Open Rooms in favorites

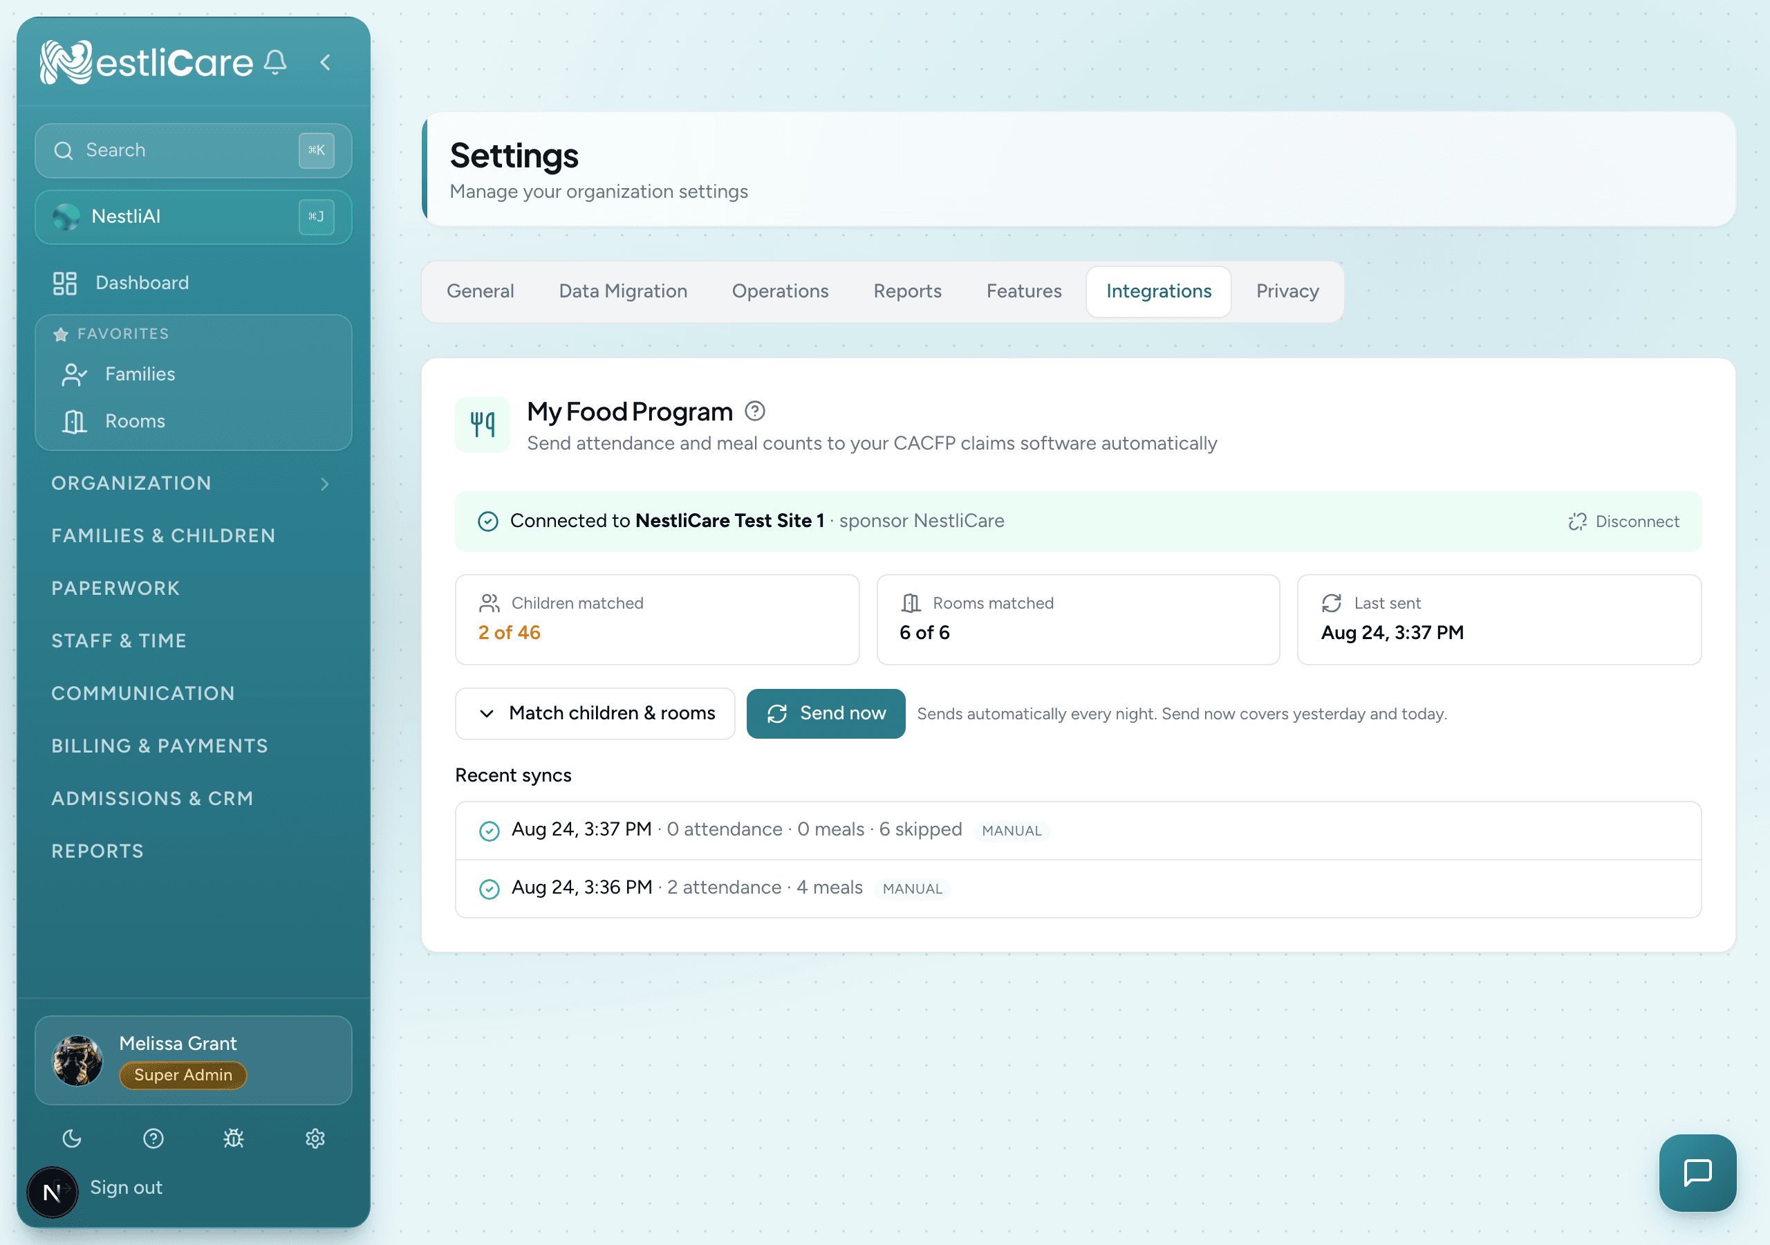pos(194,421)
